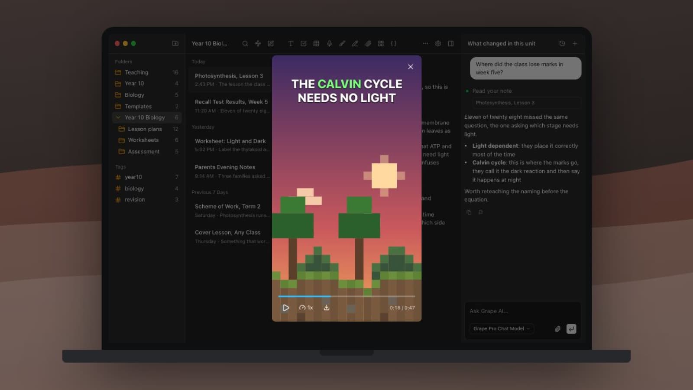Start a new chat with plus icon
Screen dimensions: 693x390
(x=575, y=43)
